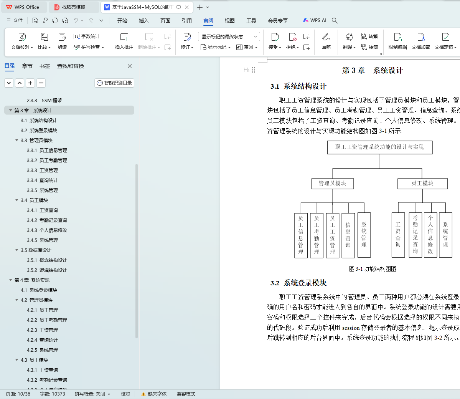Switch to the 页面 ribbon tab
Viewport: 460px width, 399px height.
(x=165, y=21)
